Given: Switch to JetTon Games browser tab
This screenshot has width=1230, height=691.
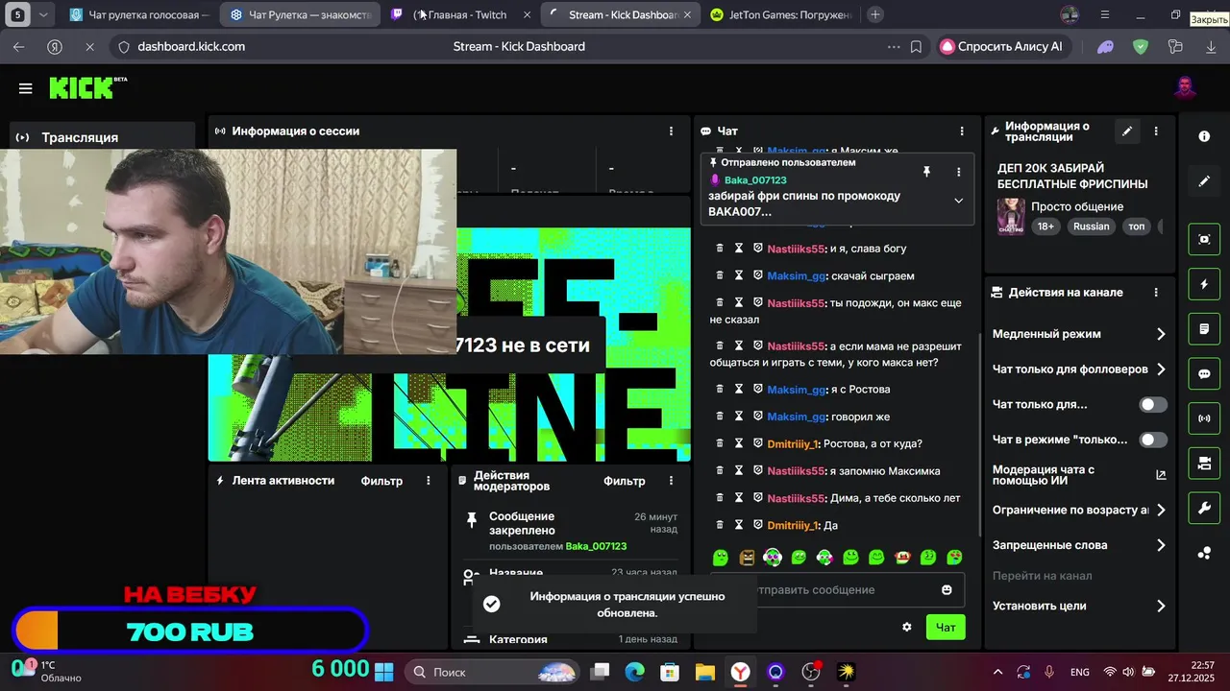Looking at the screenshot, I should click(781, 14).
